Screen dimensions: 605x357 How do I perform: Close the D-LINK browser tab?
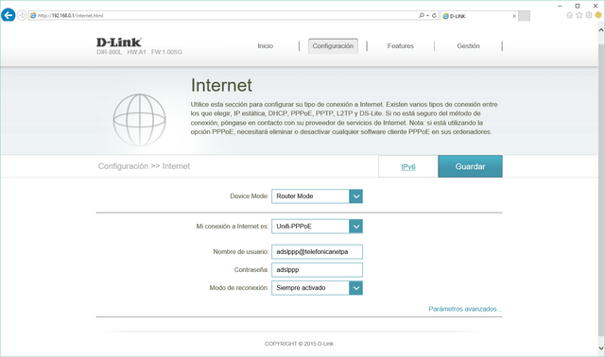(514, 16)
